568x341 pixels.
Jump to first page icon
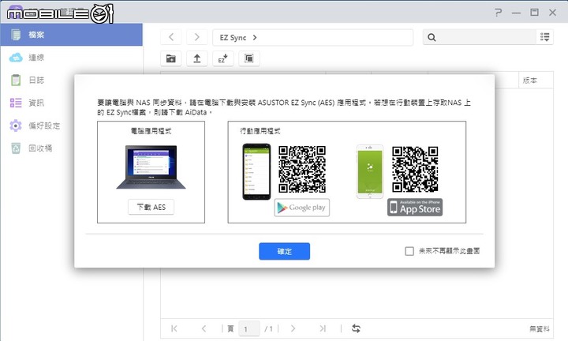coord(174,328)
